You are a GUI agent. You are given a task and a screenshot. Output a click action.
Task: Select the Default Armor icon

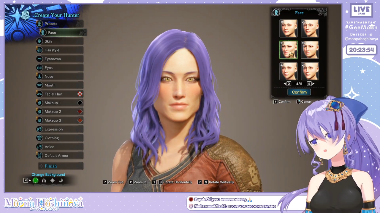[x=39, y=156]
